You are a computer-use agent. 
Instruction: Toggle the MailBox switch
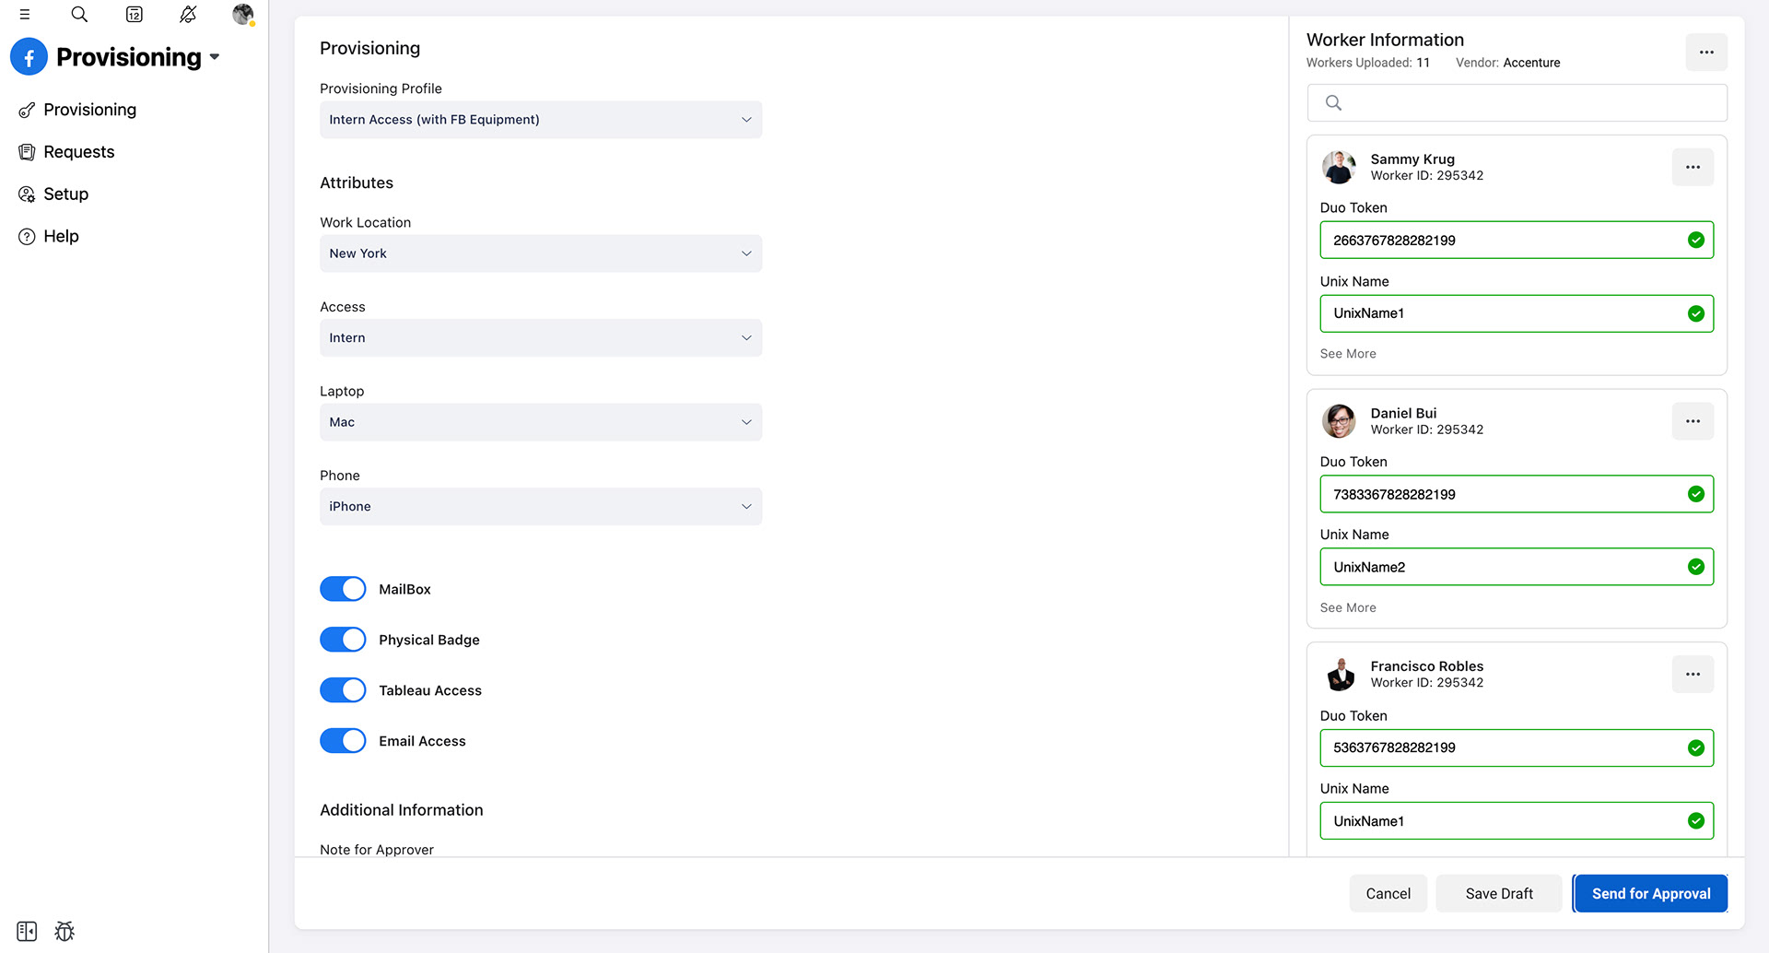click(x=343, y=589)
